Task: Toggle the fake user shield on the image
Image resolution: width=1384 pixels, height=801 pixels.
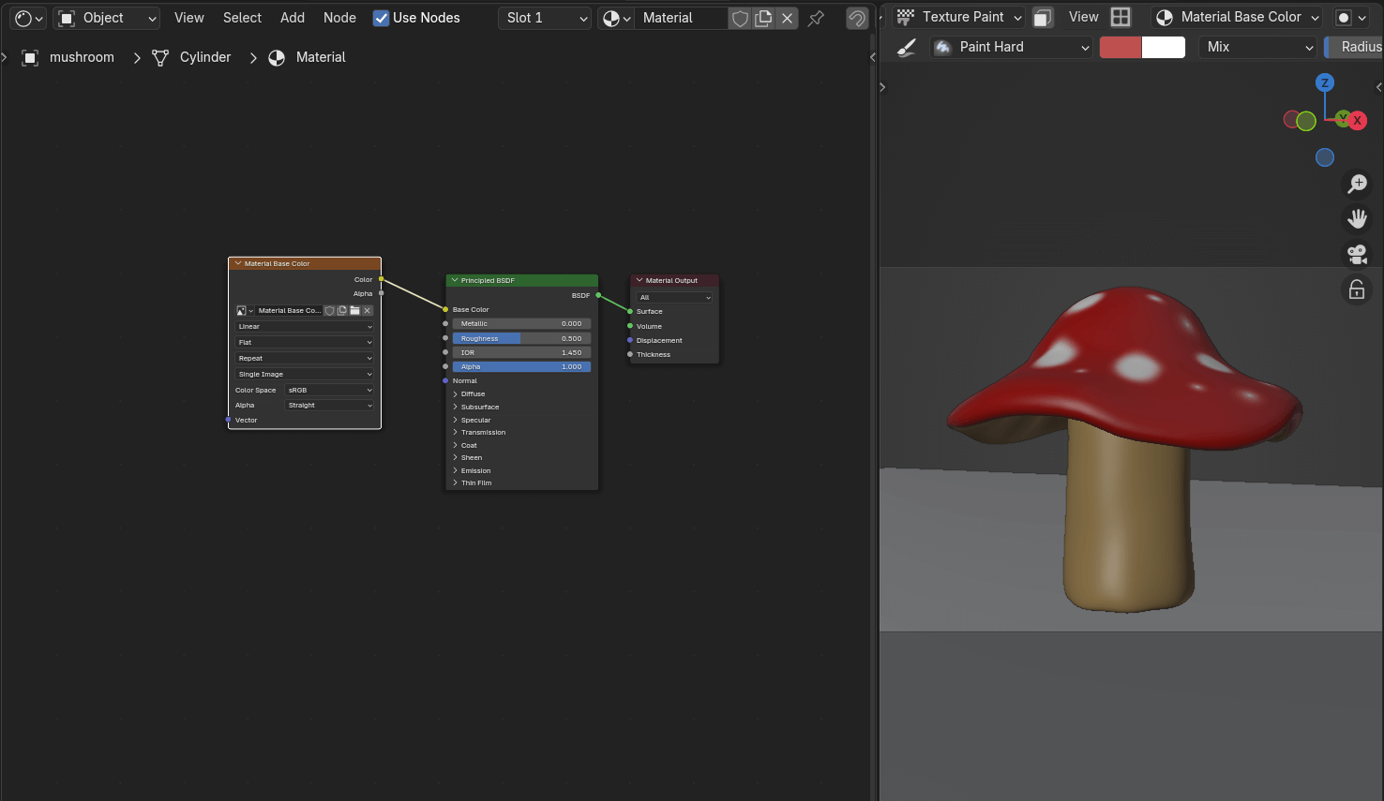Action: point(330,310)
